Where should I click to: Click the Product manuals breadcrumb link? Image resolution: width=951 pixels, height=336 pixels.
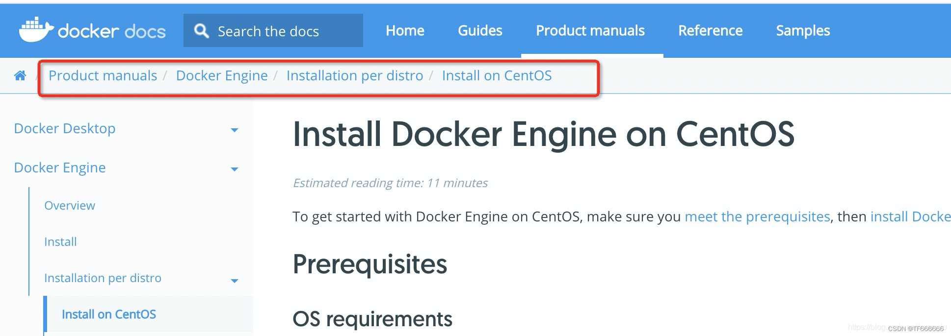coord(103,75)
